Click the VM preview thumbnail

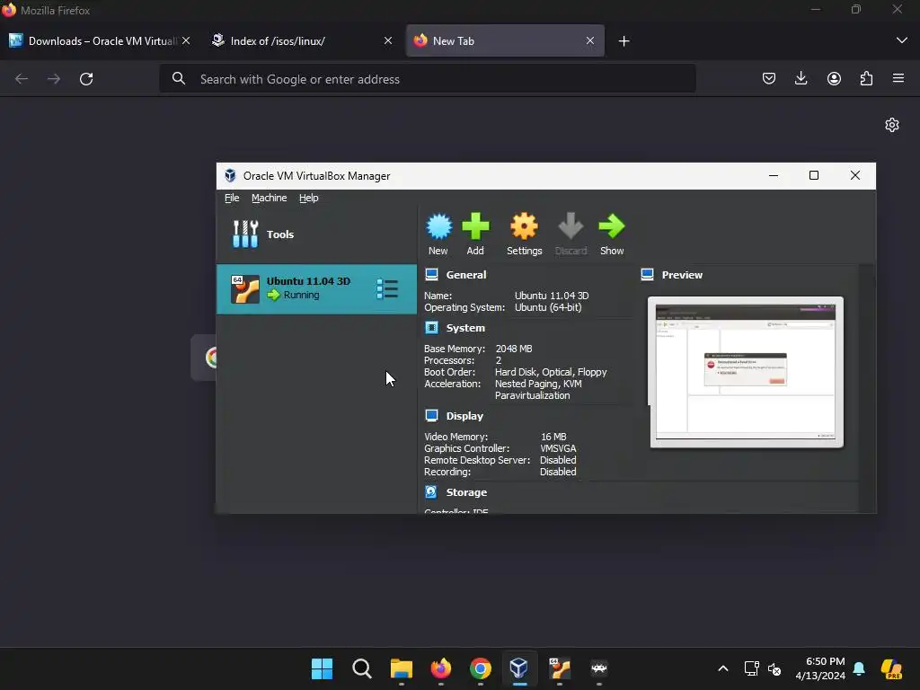pos(746,372)
